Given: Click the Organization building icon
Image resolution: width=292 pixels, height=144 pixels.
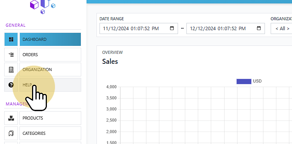Looking at the screenshot, I should 11,70.
